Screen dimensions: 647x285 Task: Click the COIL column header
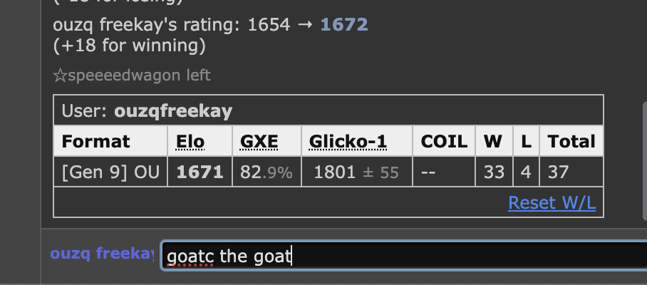(x=443, y=142)
